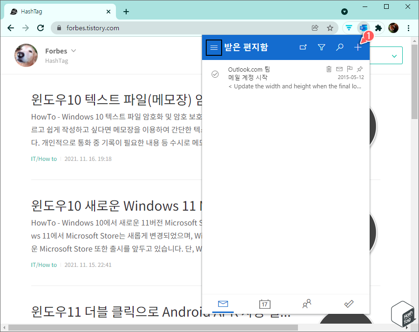Search mail with the magnifier icon
Viewport: 419px width, 332px height.
[340, 47]
